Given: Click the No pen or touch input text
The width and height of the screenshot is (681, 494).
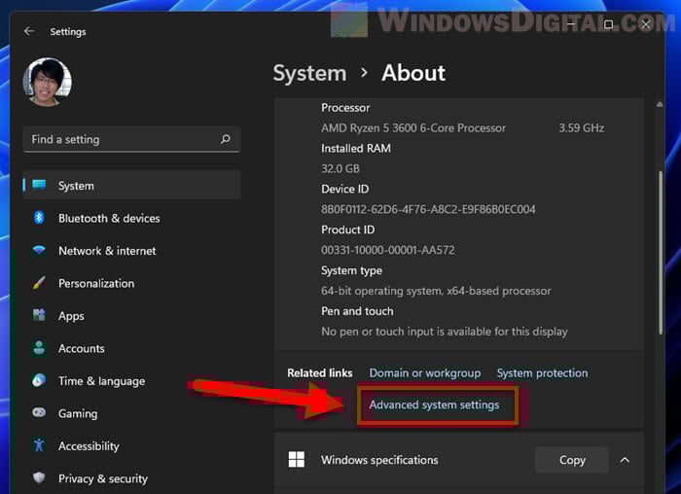Looking at the screenshot, I should tap(445, 332).
